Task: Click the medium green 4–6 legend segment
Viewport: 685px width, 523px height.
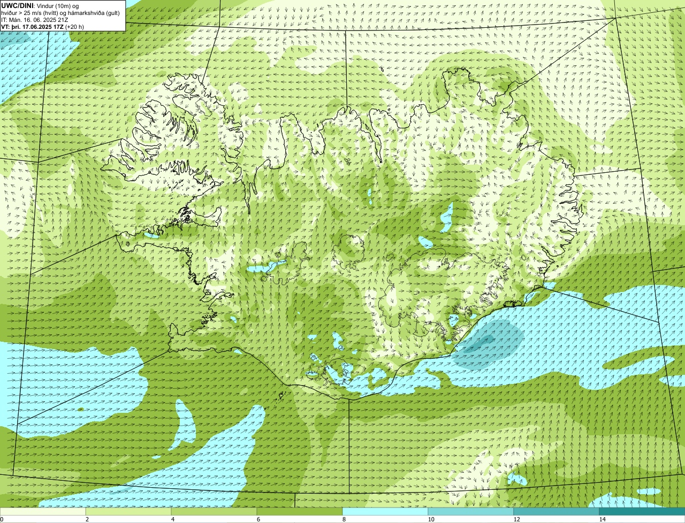Action: pos(214,511)
